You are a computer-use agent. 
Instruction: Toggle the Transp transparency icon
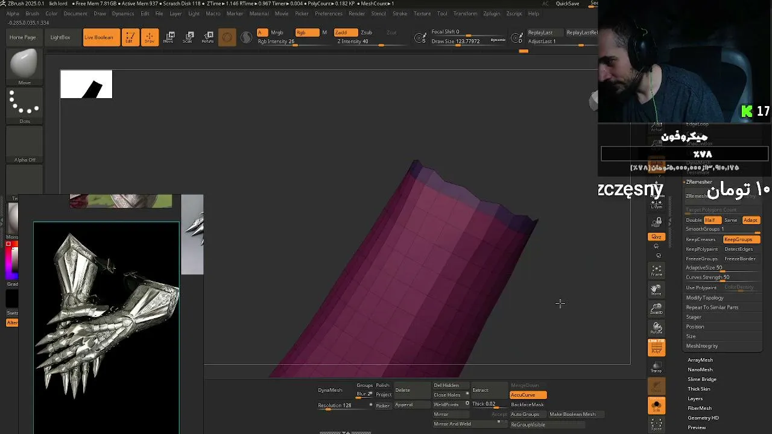click(656, 367)
